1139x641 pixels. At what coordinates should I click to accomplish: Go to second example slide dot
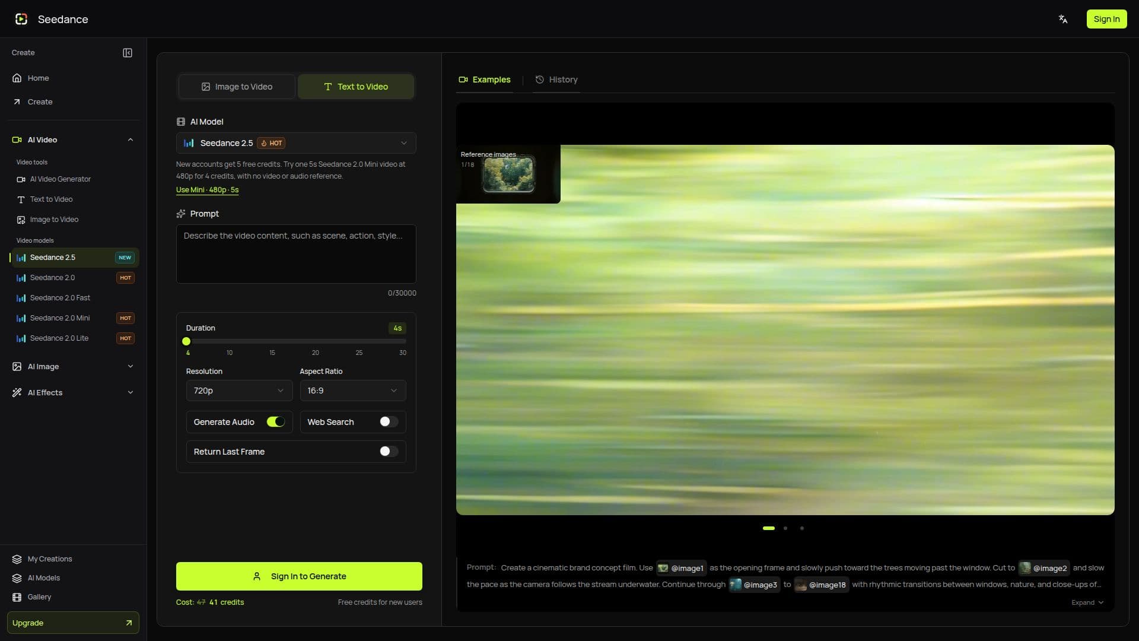785,528
